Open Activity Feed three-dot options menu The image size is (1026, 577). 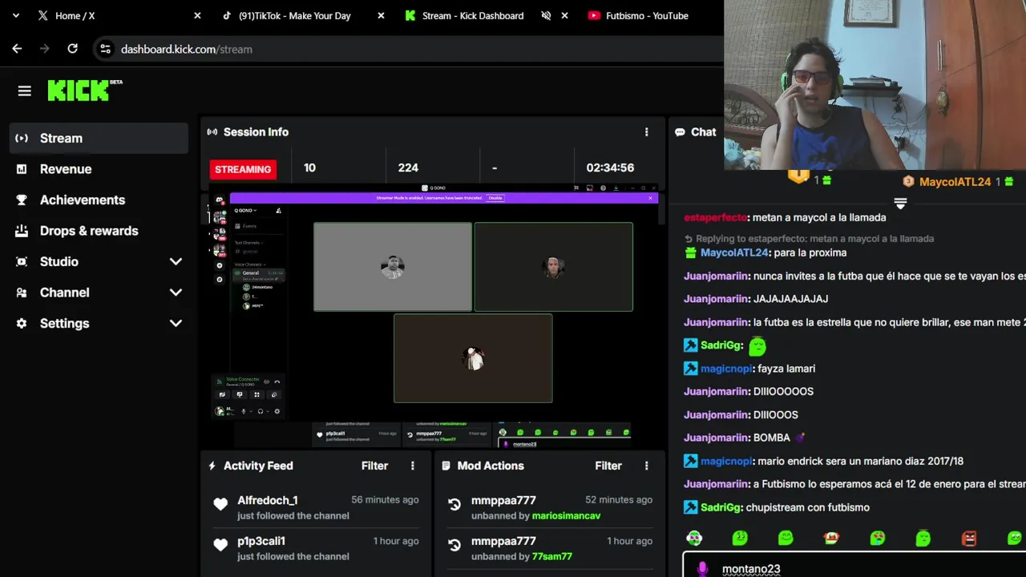413,466
